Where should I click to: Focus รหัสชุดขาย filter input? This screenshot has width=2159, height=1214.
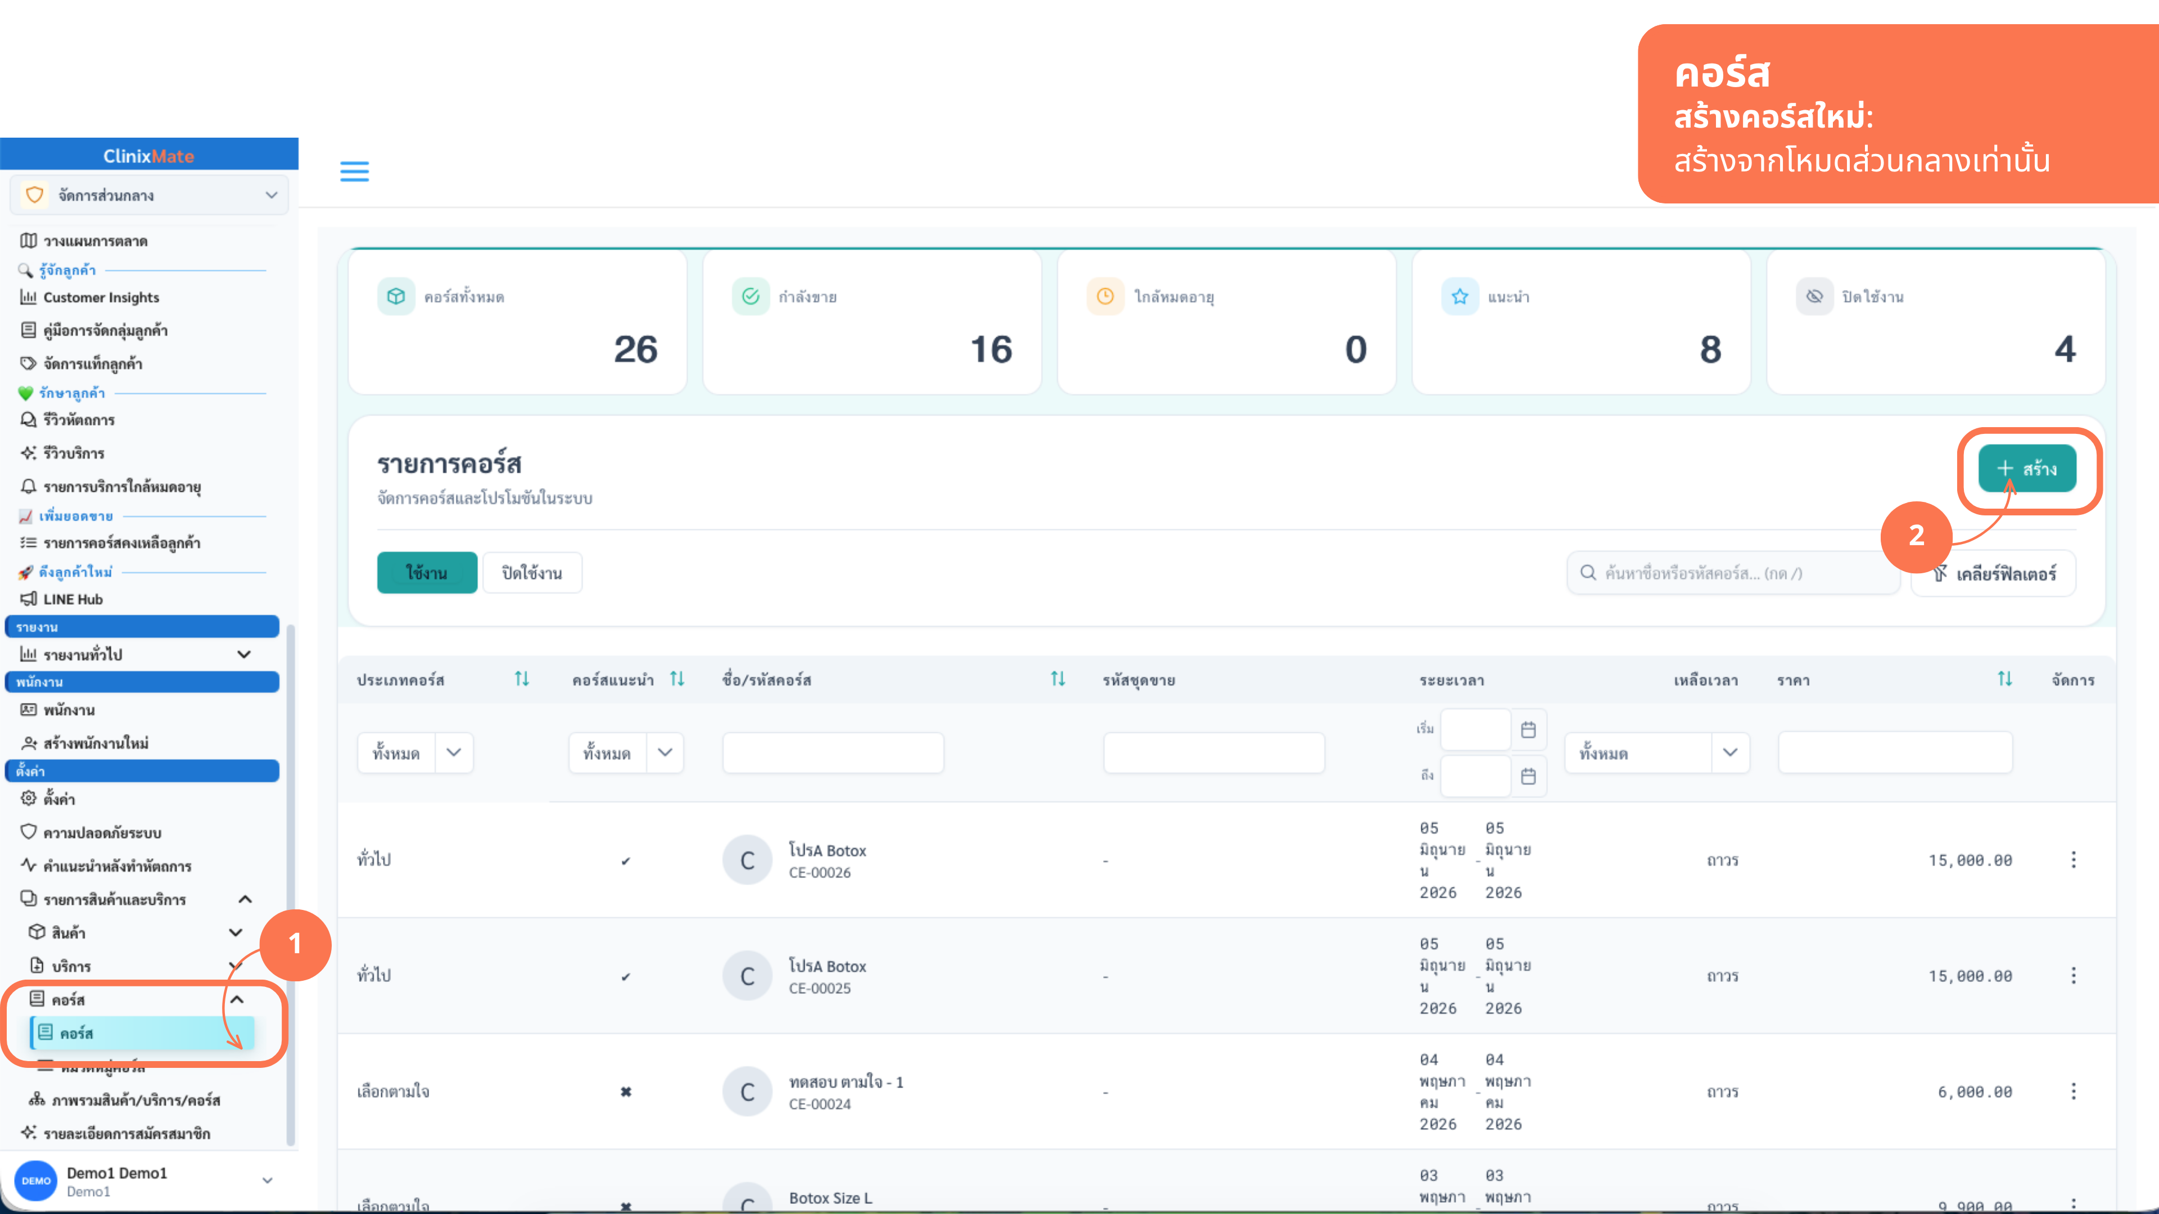click(x=1214, y=753)
